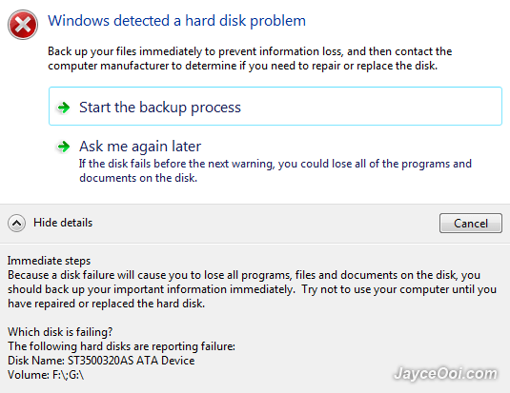
Task: Click green arrow beside Ask me again later
Action: 64,147
